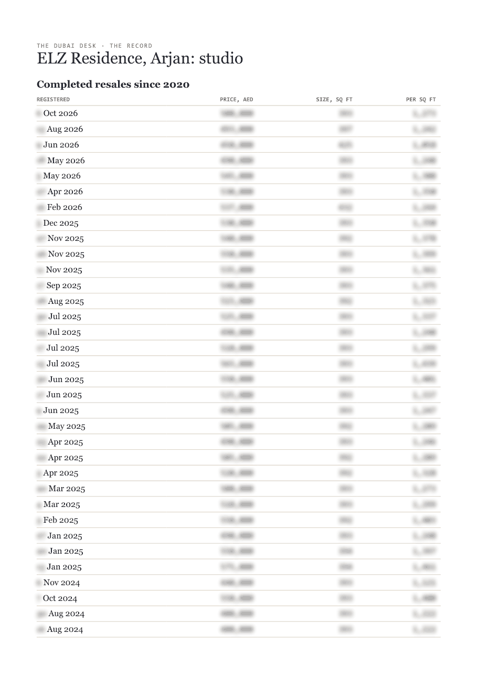This screenshot has width=478, height=676.
Task: Select the Feb 2026 resale row
Action: point(239,207)
